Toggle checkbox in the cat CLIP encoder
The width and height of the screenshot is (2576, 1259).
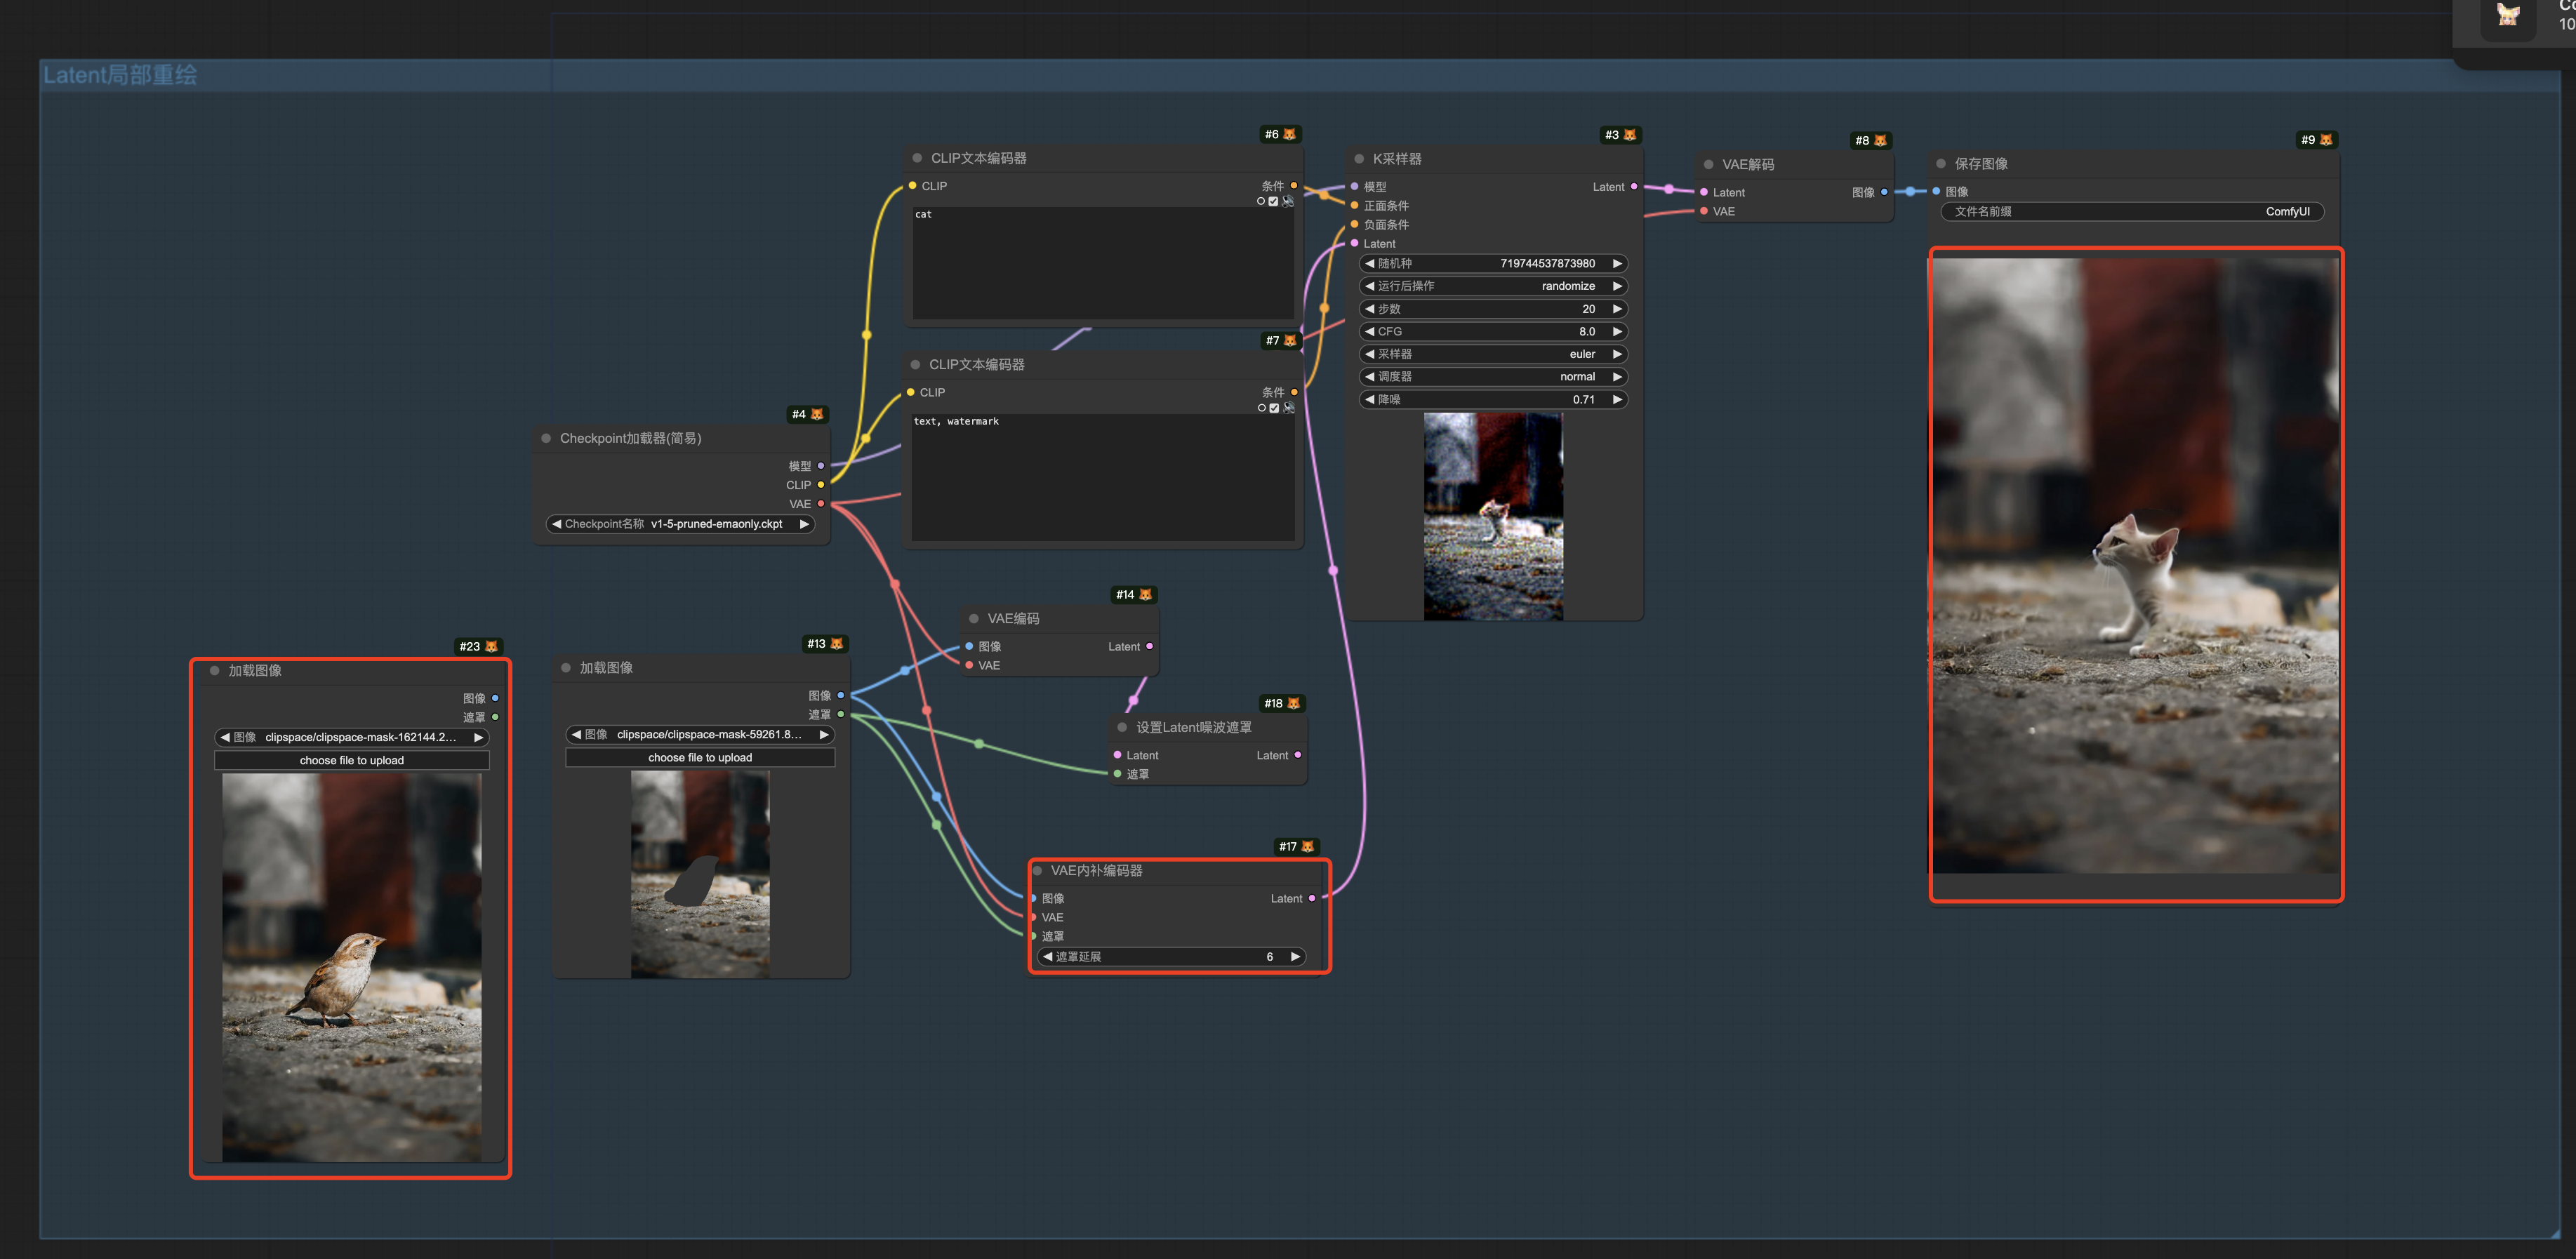click(1273, 201)
